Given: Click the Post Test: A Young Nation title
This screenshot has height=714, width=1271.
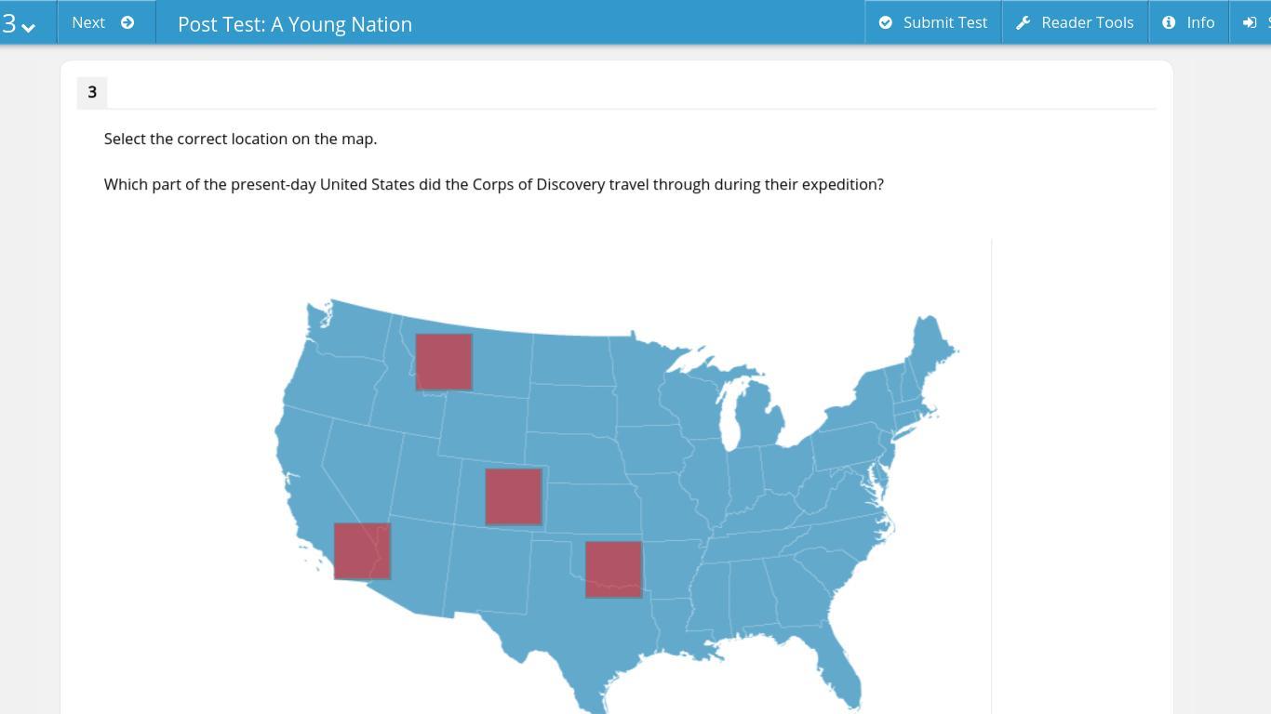Looking at the screenshot, I should coord(295,24).
